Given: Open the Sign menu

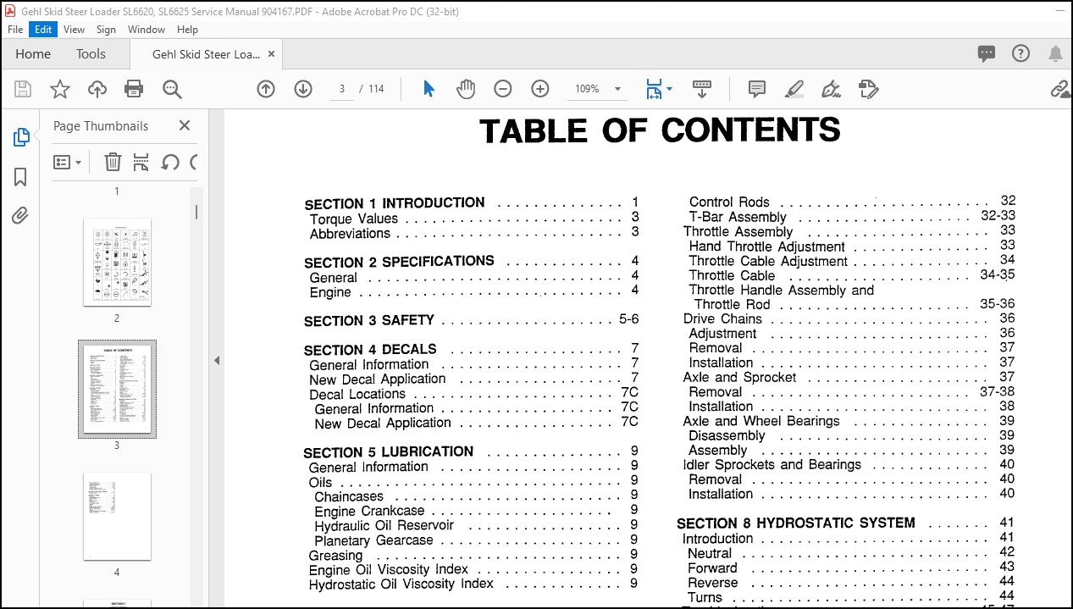Looking at the screenshot, I should click(106, 29).
